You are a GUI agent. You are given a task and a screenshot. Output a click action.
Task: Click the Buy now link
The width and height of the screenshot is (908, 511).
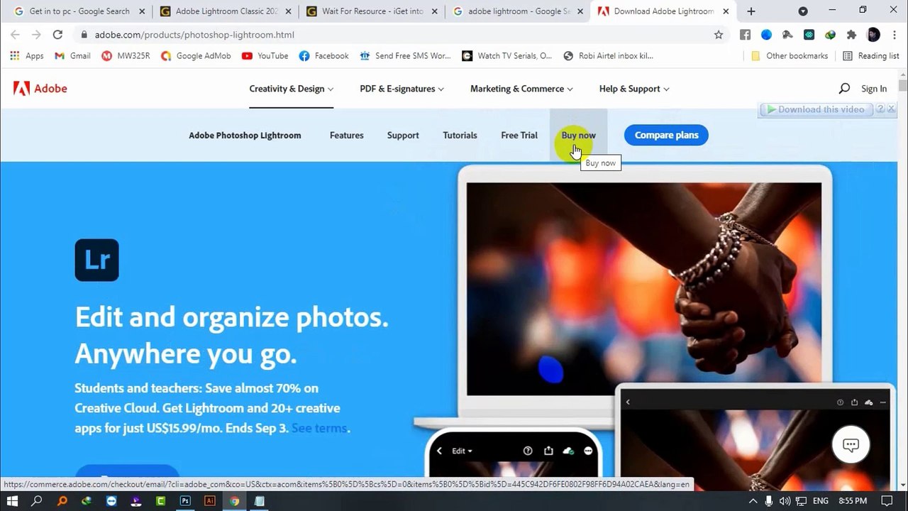tap(578, 136)
